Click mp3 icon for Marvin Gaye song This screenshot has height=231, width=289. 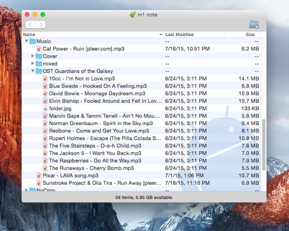tap(45, 116)
